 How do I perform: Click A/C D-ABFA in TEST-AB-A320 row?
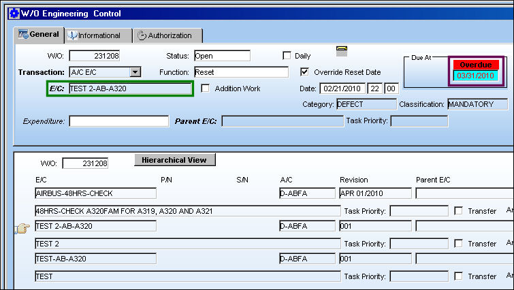click(308, 259)
